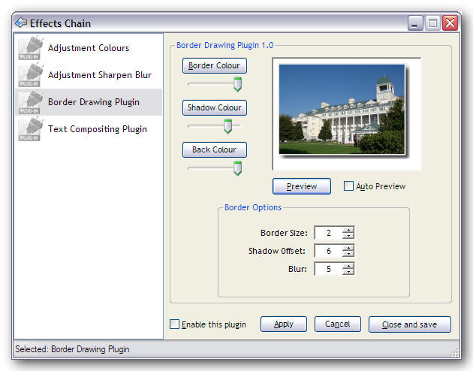Image resolution: width=473 pixels, height=371 pixels.
Task: Select Adjustment Sharpen Blur in the list
Action: click(89, 75)
